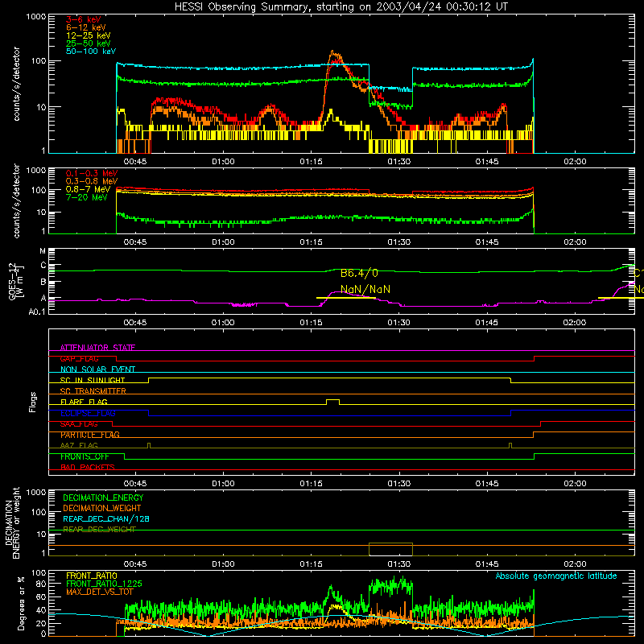The width and height of the screenshot is (644, 644).
Task: Click the 01:30 tick label under MeV plot
Action: [x=398, y=242]
